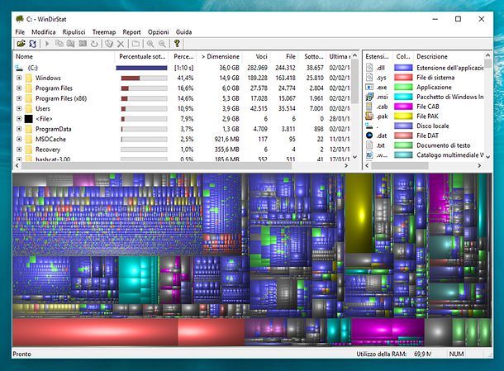Click the green .exe color swatch
Viewport: 504px width, 371px height.
pos(403,87)
